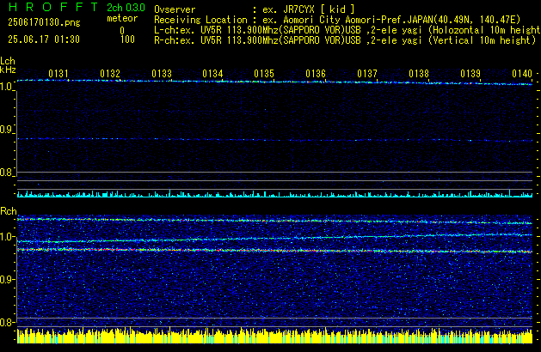The height and width of the screenshot is (352, 541).
Task: Click the HROFFT title text
Action: coord(53,7)
